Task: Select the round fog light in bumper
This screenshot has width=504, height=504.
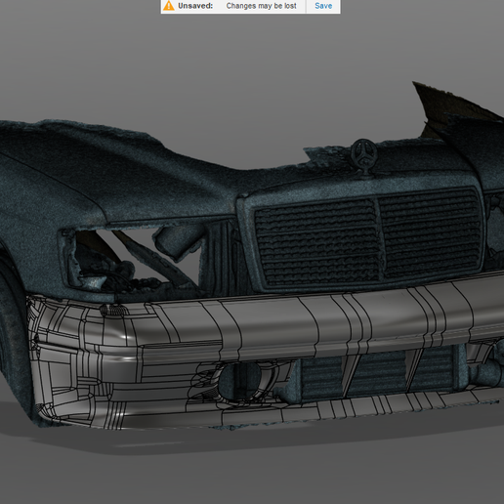Action: tap(240, 380)
